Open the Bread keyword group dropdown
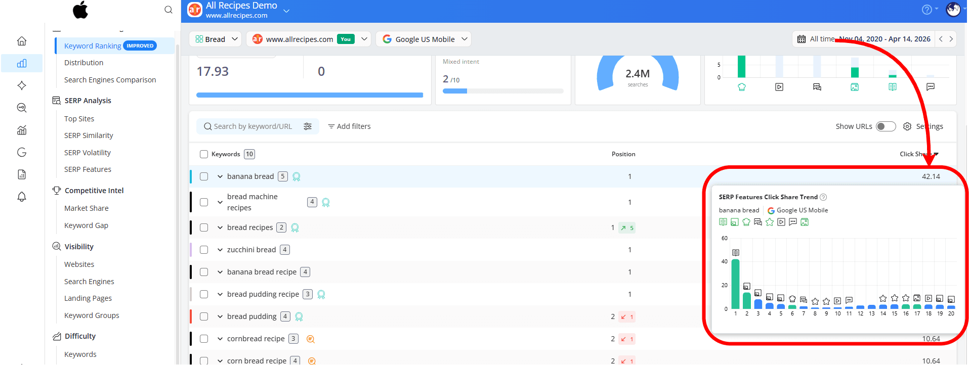The height and width of the screenshot is (365, 969). 216,39
